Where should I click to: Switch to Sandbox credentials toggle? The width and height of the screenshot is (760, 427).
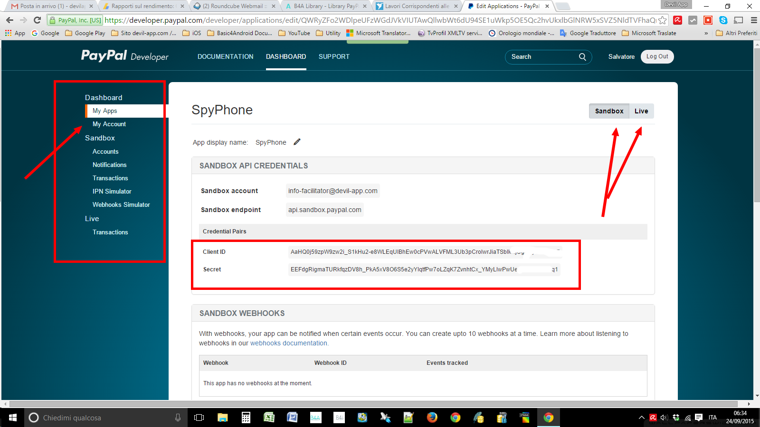coord(609,111)
